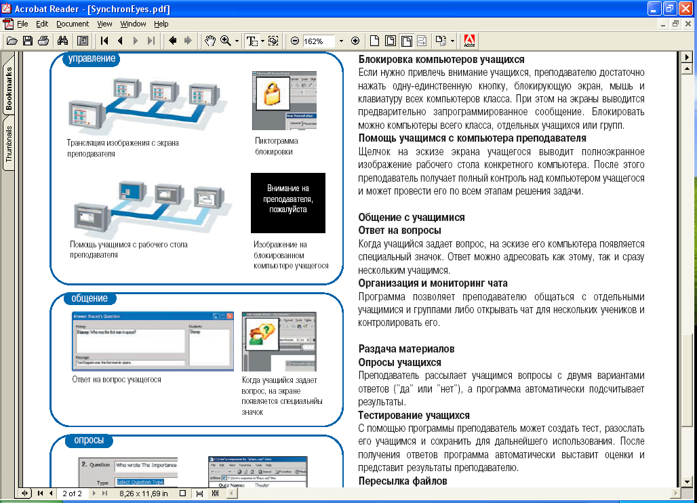
Task: Switch to Fit in Window view
Action: [x=391, y=41]
